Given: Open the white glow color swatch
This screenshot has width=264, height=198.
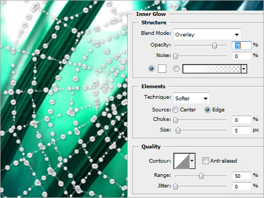Looking at the screenshot, I should (x=162, y=69).
